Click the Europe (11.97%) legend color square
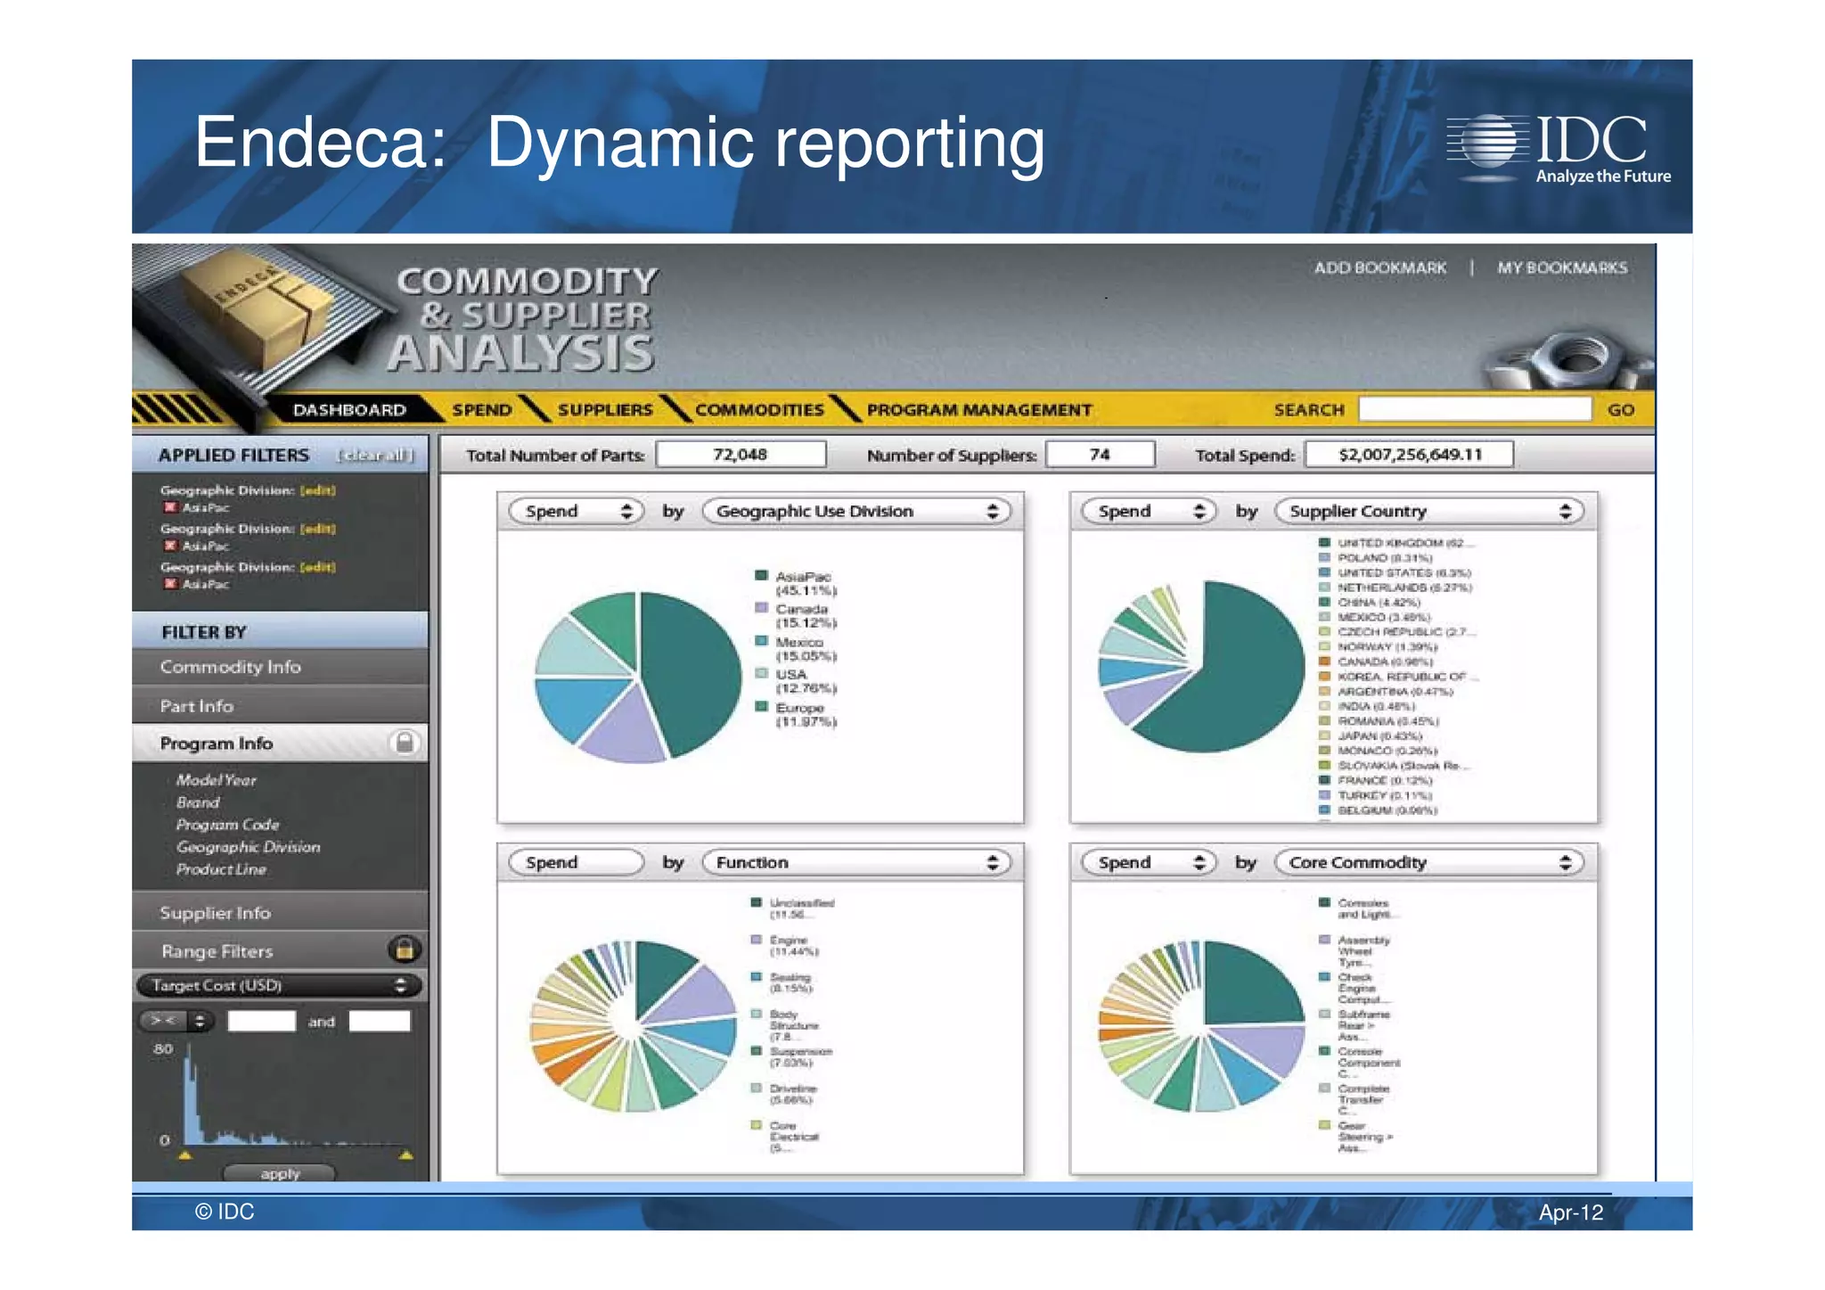The width and height of the screenshot is (1825, 1290). click(x=761, y=706)
